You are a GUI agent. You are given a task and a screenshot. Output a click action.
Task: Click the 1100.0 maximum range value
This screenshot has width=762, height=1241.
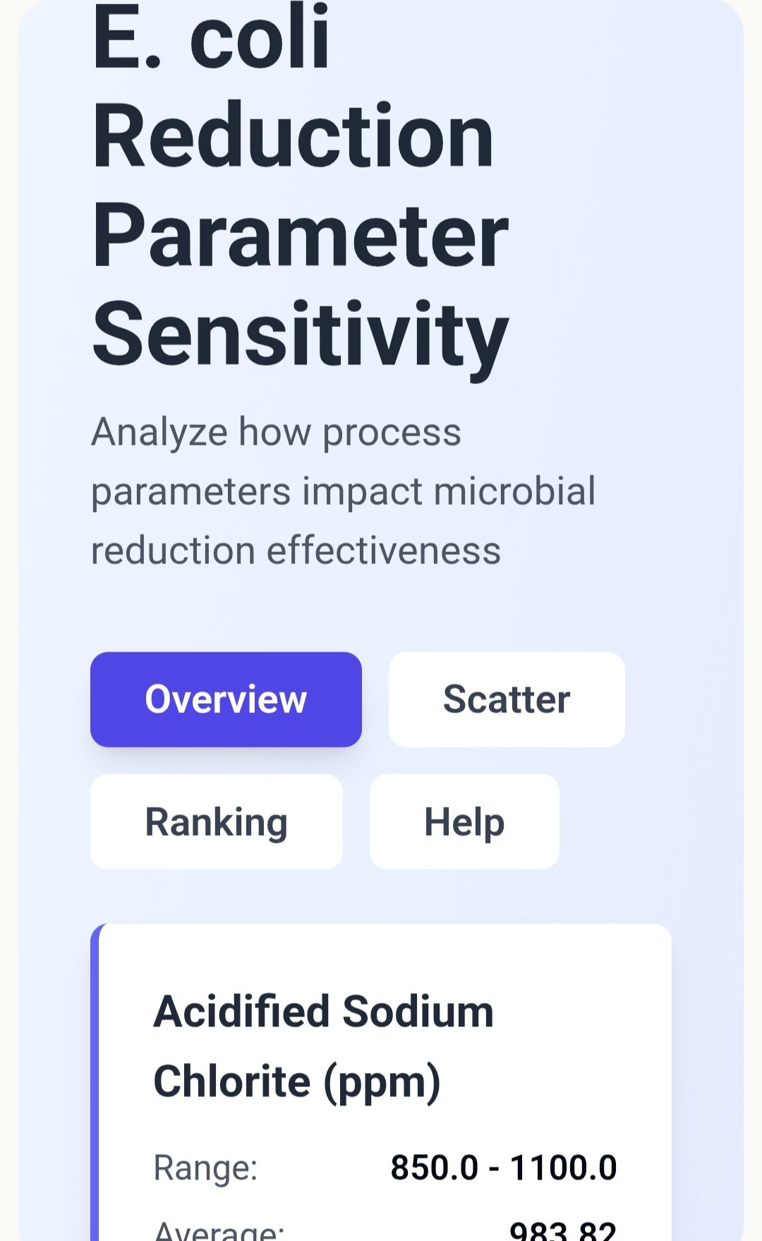click(x=563, y=1168)
